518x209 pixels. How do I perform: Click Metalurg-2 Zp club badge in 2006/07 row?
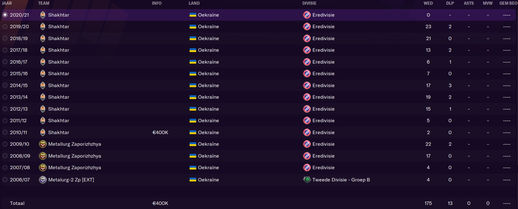click(x=43, y=180)
